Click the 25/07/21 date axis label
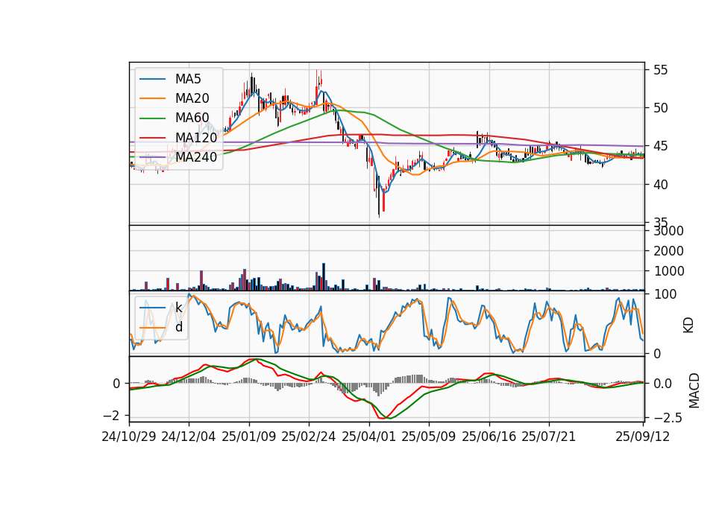Viewport: 716px width, 514px height. (x=548, y=437)
